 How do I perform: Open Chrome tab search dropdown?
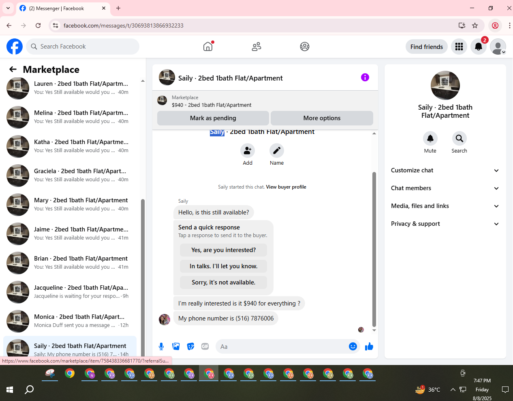[x=8, y=8]
